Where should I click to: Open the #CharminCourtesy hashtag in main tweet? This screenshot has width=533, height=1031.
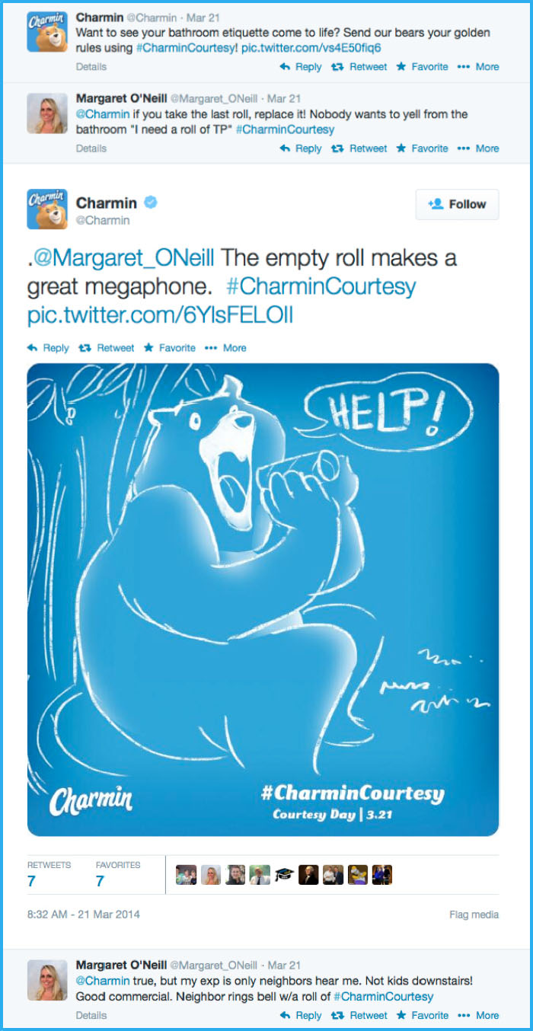point(321,286)
